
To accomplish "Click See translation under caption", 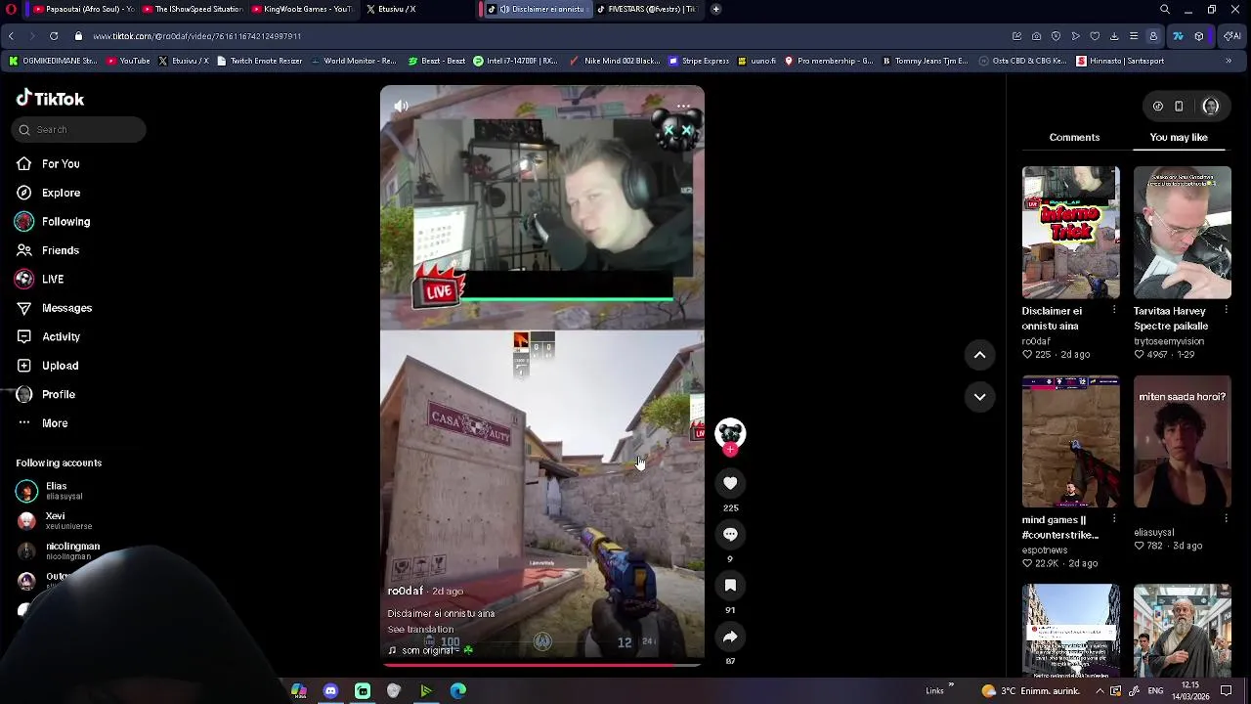I will [420, 629].
